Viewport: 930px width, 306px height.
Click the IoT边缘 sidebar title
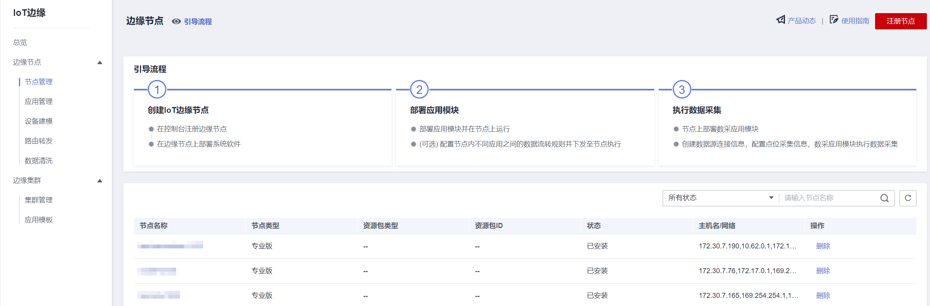[x=29, y=13]
